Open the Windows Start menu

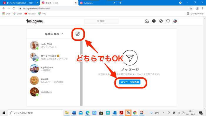pyautogui.click(x=4, y=113)
